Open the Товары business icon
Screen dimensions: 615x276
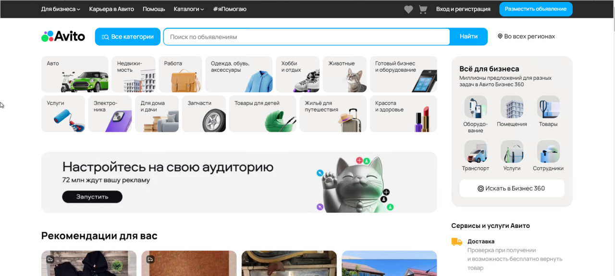click(x=548, y=107)
